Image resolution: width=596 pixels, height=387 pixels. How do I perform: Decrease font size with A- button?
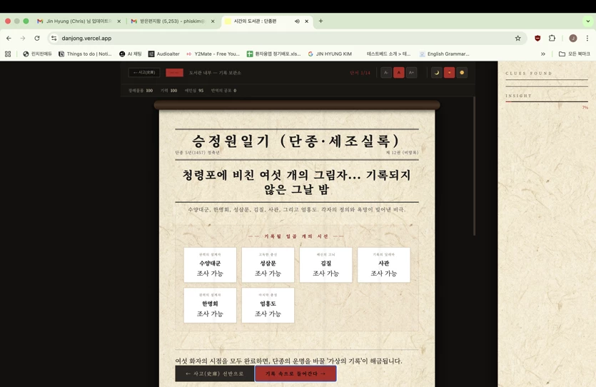(x=386, y=73)
